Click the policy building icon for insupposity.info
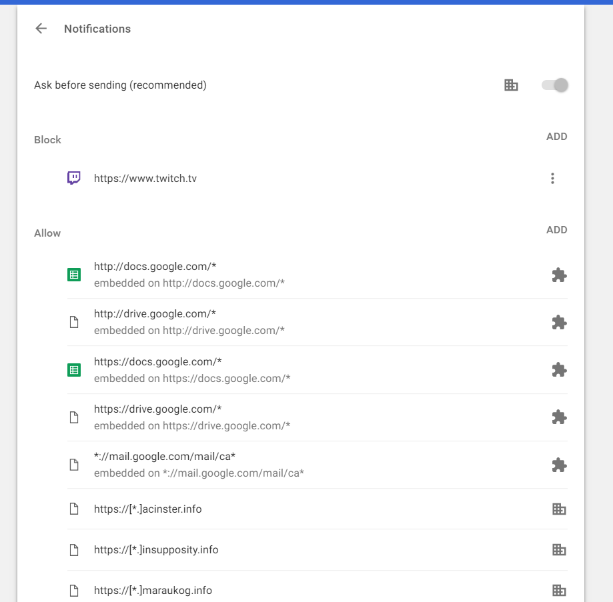The width and height of the screenshot is (613, 602). [x=559, y=550]
